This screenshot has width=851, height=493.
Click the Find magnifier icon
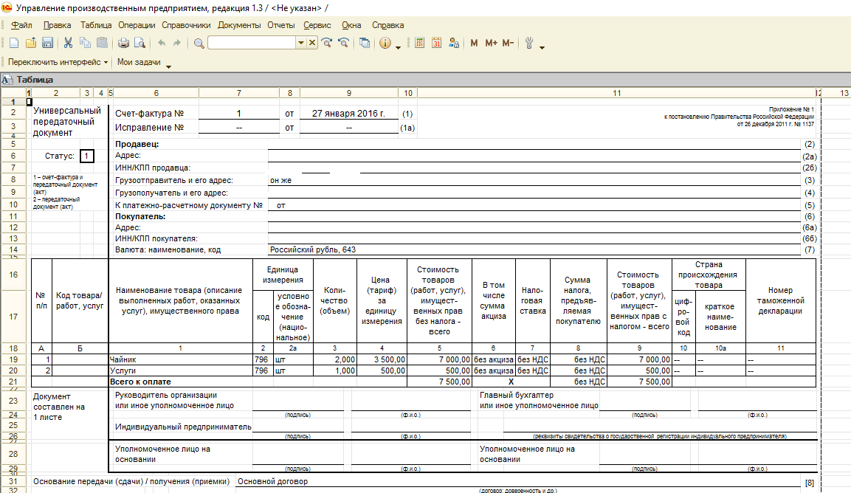pos(199,43)
